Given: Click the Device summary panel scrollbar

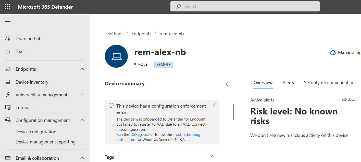Looking at the screenshot, I should [x=233, y=112].
